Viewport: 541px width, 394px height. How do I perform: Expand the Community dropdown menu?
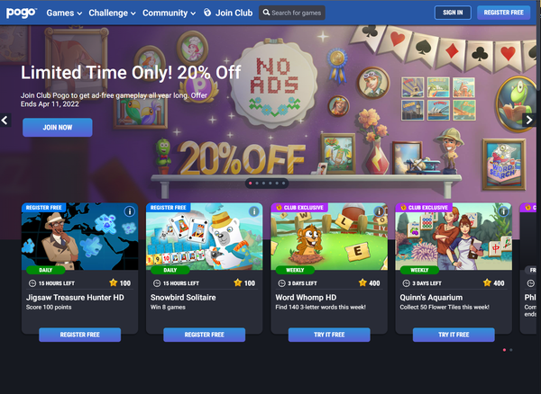click(170, 13)
